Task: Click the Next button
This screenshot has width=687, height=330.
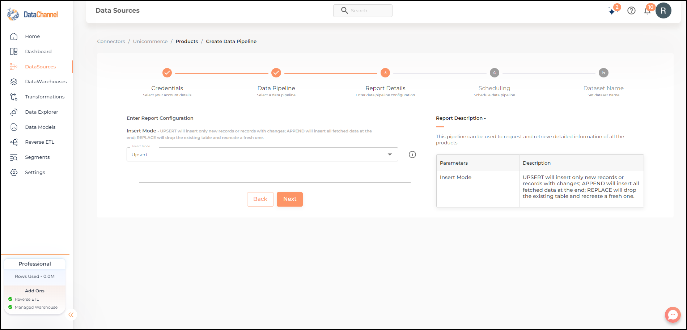Action: click(x=290, y=199)
